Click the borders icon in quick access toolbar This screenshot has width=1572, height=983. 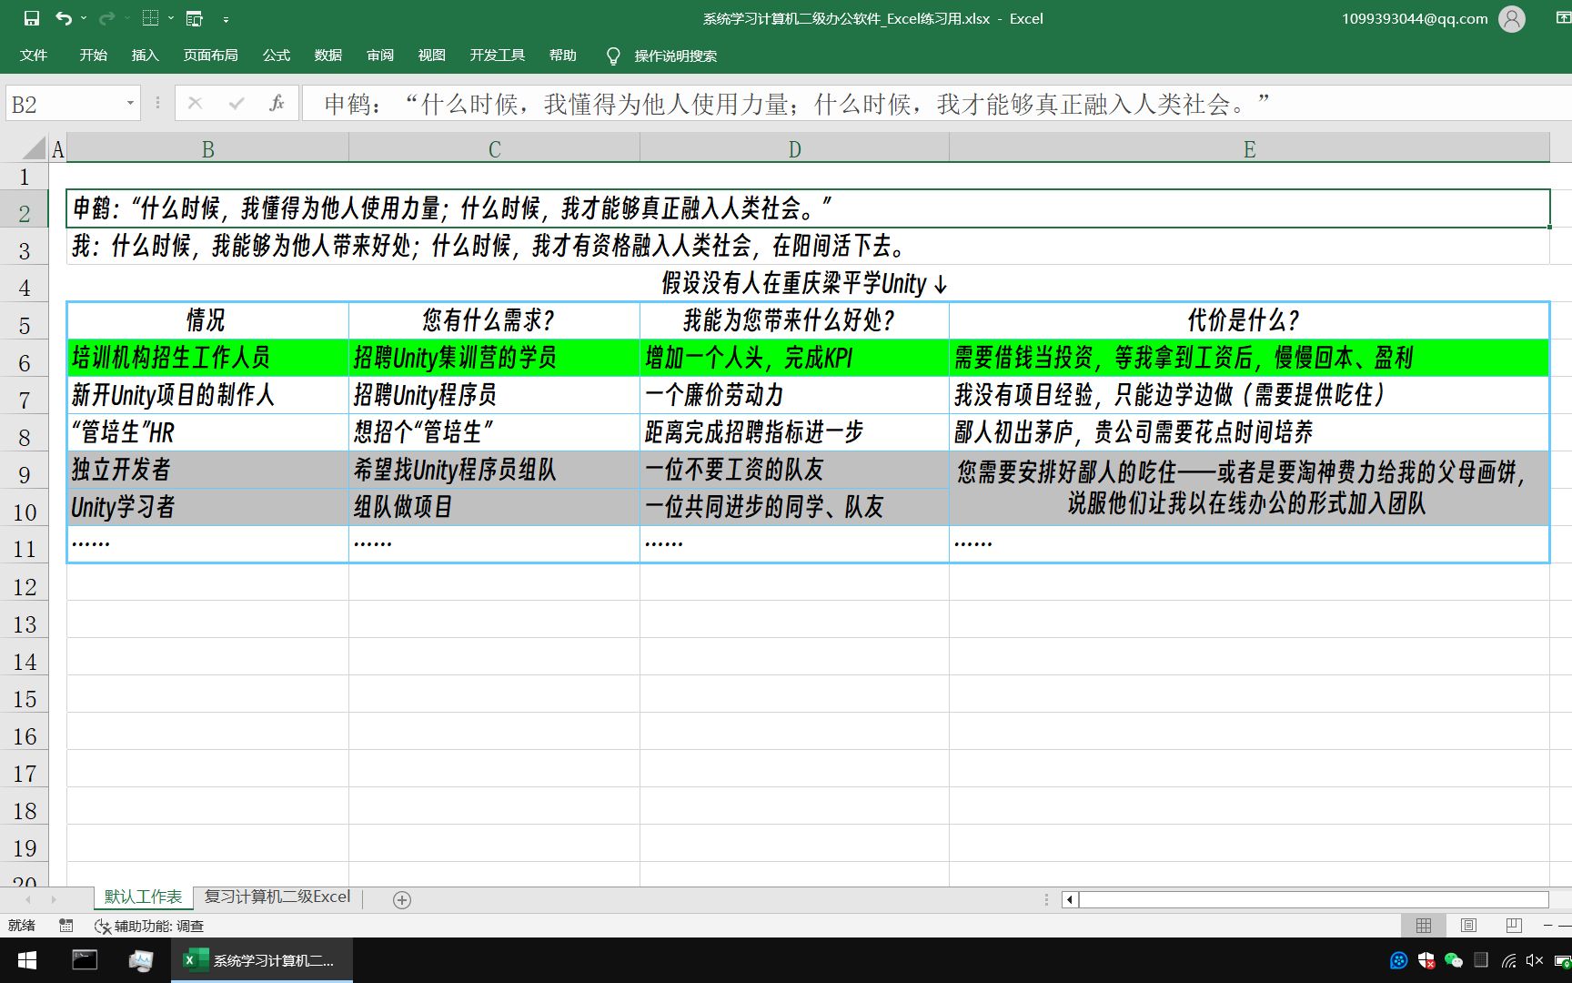coord(151,18)
